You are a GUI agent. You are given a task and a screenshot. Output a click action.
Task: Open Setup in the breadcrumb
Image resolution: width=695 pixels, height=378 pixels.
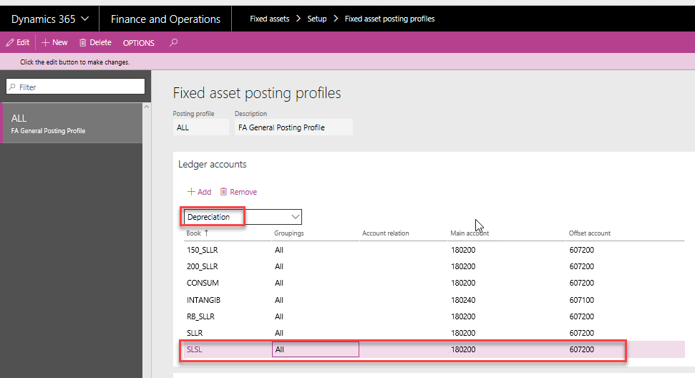(x=317, y=19)
